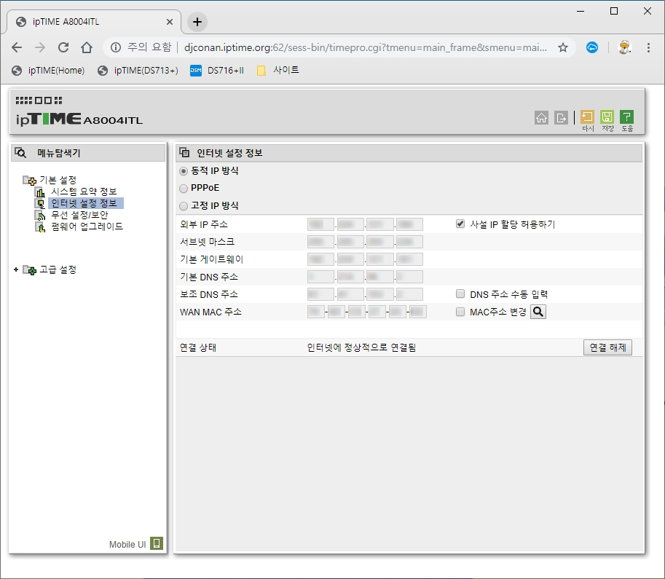The image size is (665, 579).
Task: Click the site info icon in address bar
Action: 116,47
